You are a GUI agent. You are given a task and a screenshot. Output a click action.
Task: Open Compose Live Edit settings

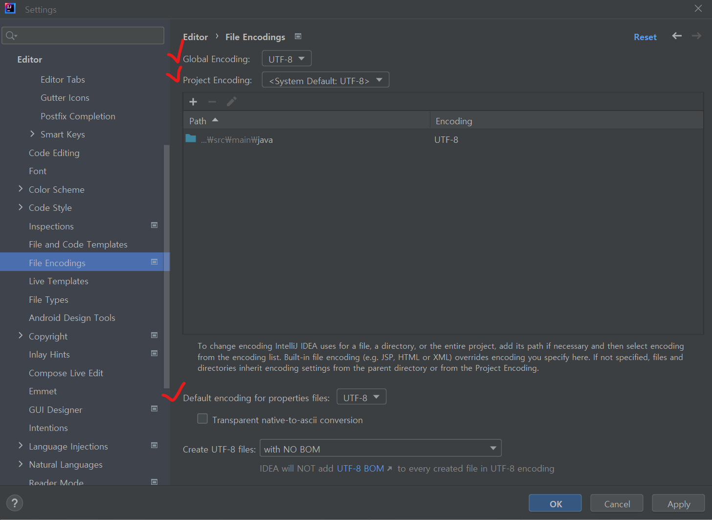[66, 373]
